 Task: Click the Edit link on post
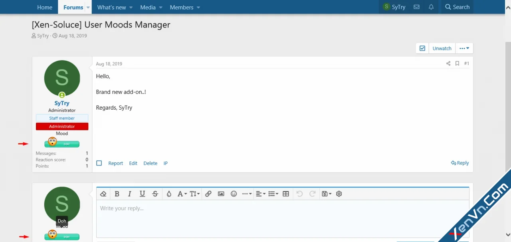133,163
